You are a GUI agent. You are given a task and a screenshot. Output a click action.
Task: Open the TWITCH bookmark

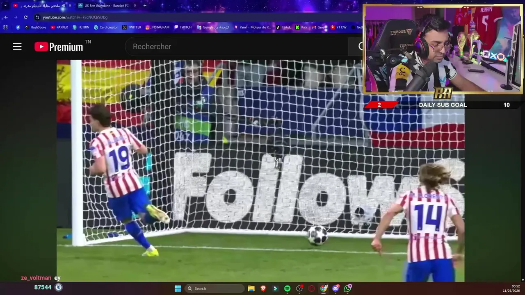(183, 27)
